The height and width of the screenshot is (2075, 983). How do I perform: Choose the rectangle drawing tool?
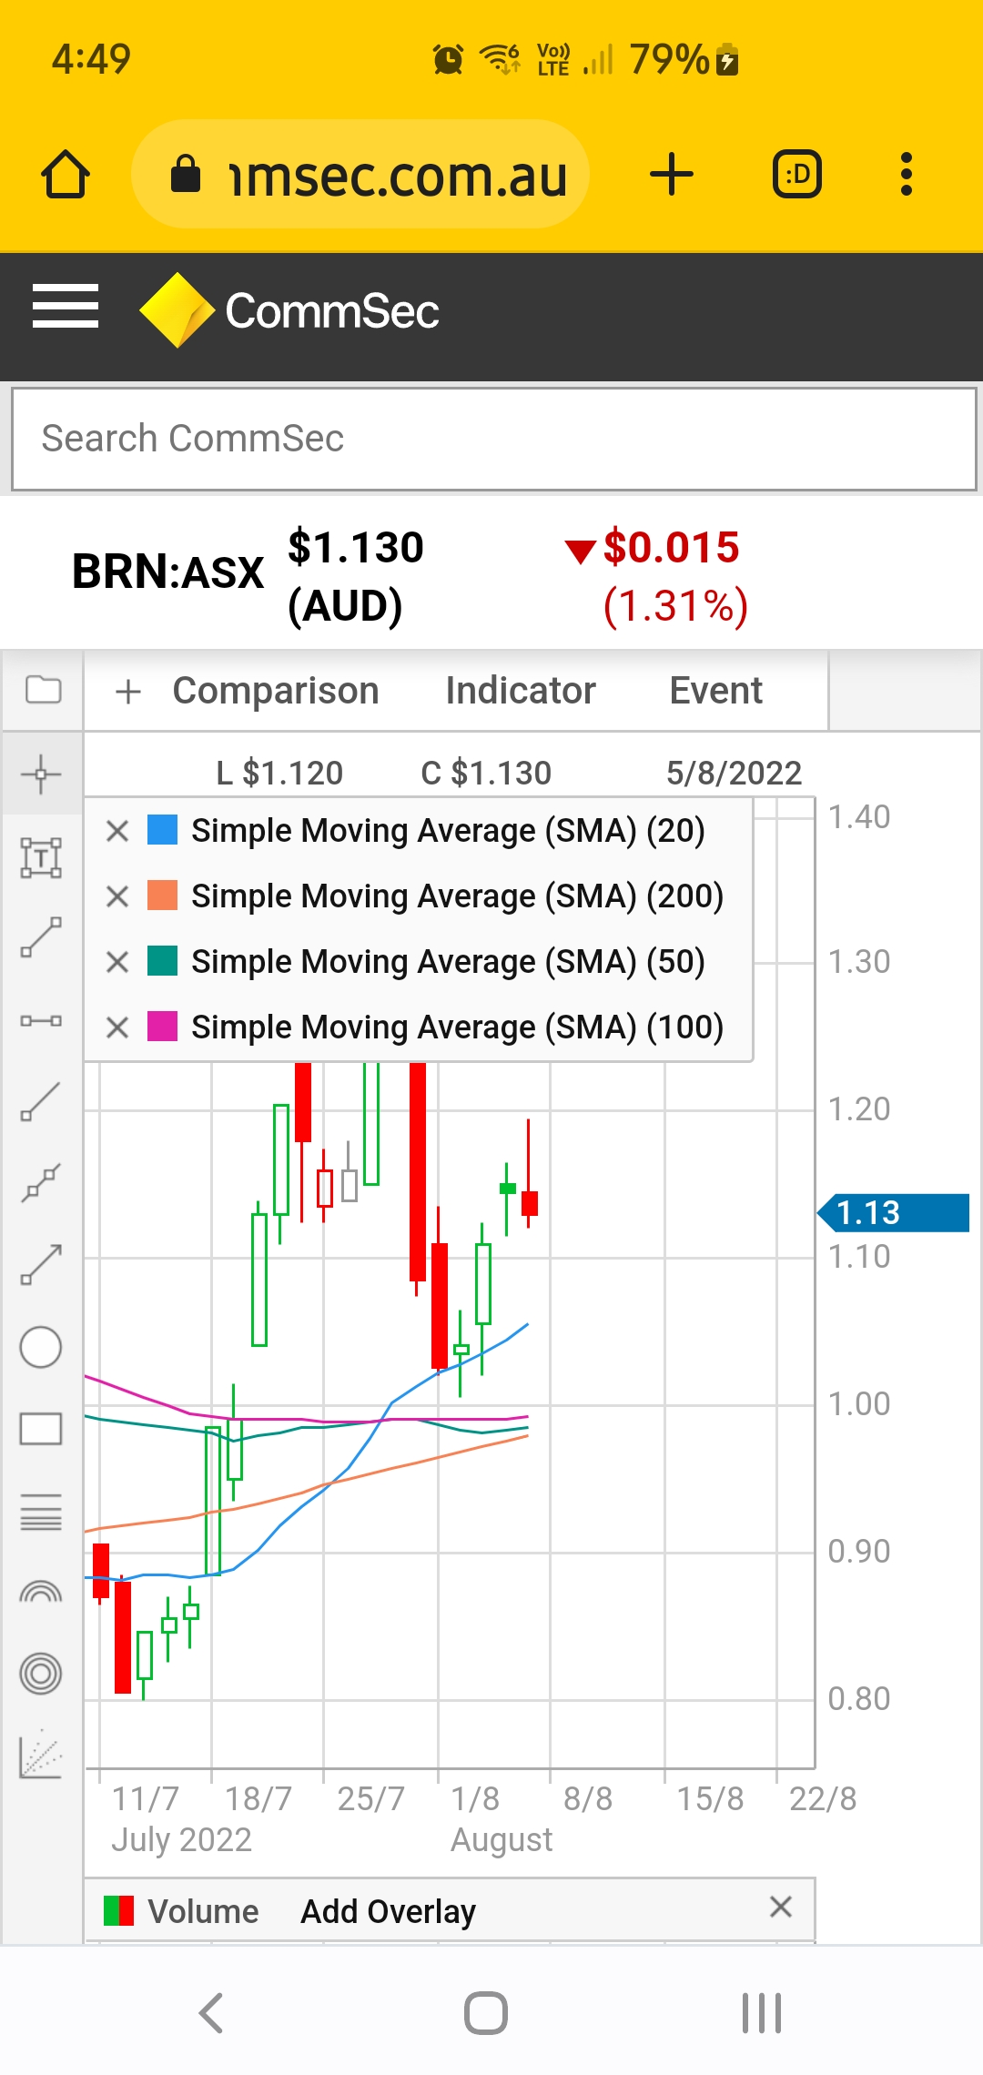41,1429
